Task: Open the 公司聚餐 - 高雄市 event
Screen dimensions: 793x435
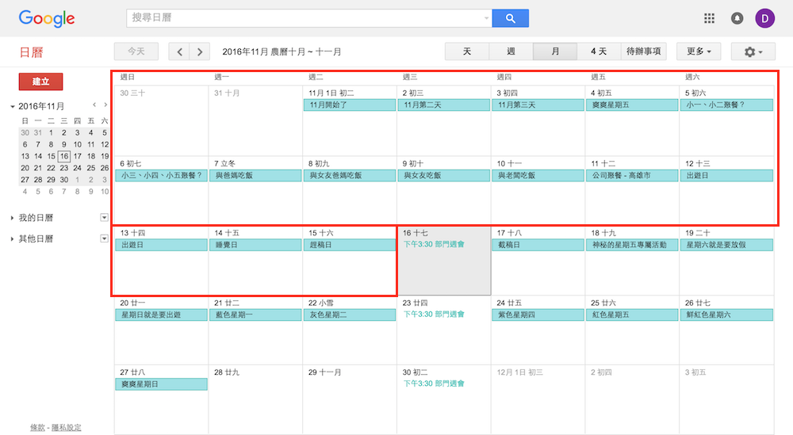Action: pos(632,176)
